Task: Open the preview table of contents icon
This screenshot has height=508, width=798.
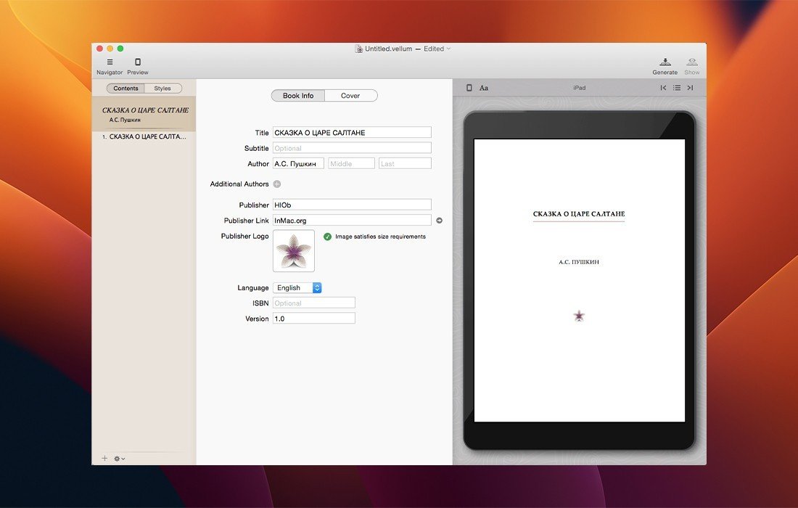Action: [677, 87]
